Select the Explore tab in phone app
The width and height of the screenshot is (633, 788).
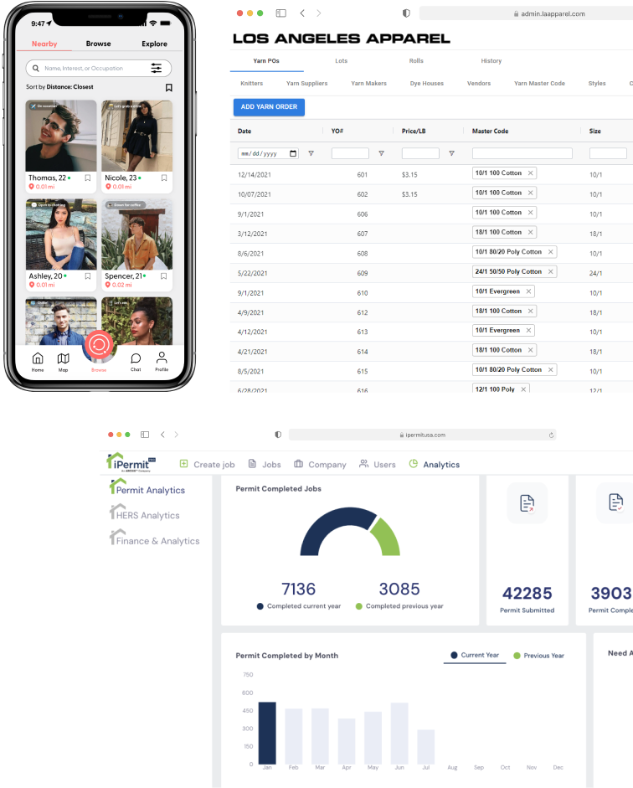click(x=154, y=44)
